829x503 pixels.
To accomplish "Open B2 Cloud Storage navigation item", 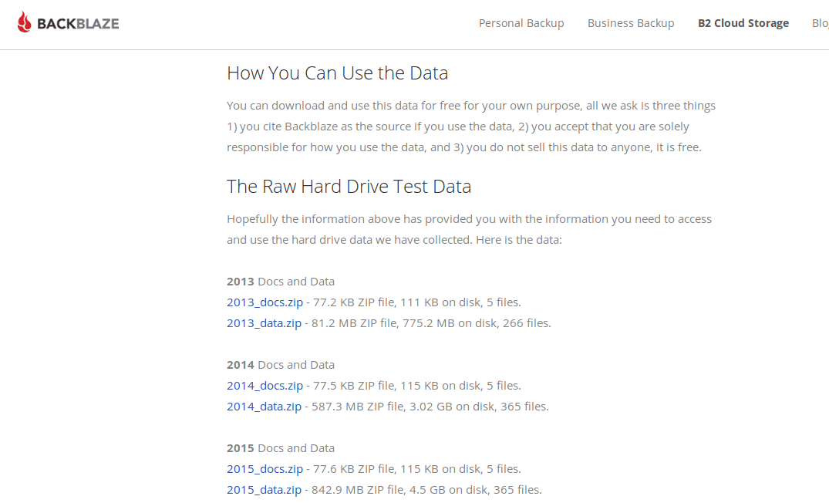I will point(743,23).
